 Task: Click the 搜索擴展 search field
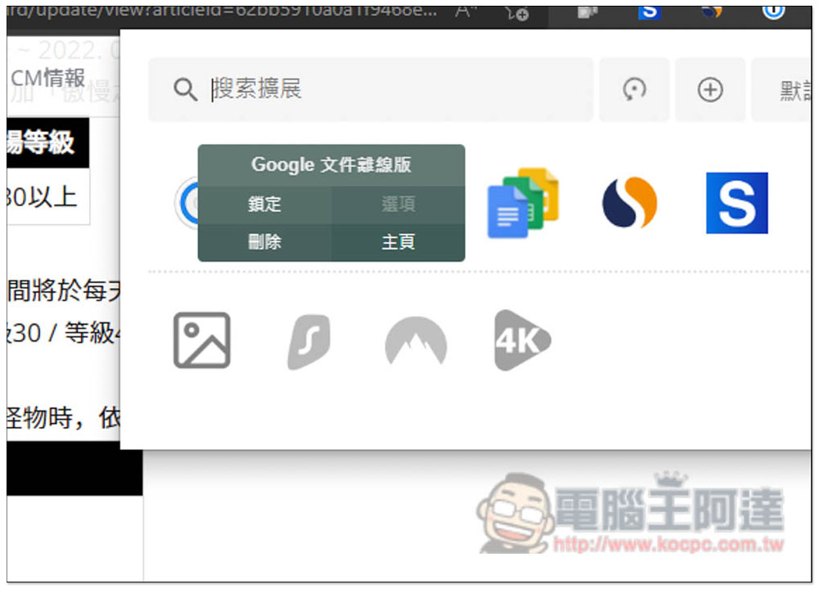[371, 90]
